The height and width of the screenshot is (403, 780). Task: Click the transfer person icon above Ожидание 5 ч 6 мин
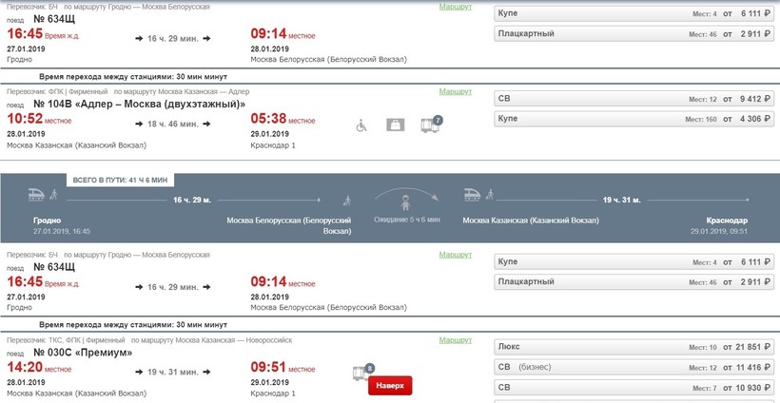(x=406, y=202)
